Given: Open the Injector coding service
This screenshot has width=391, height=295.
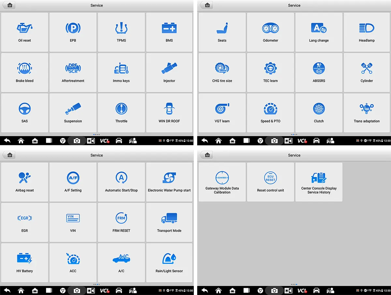Looking at the screenshot, I should 169,72.
